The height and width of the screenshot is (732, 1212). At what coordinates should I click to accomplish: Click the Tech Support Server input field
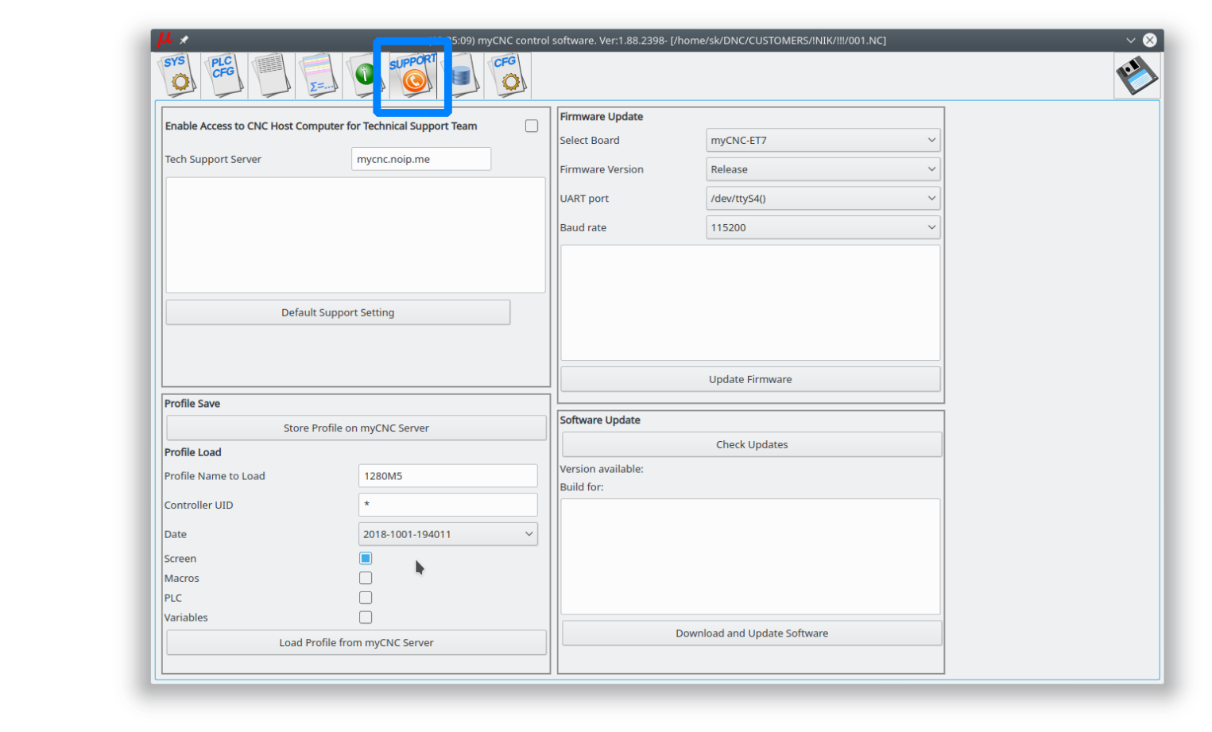coord(420,159)
